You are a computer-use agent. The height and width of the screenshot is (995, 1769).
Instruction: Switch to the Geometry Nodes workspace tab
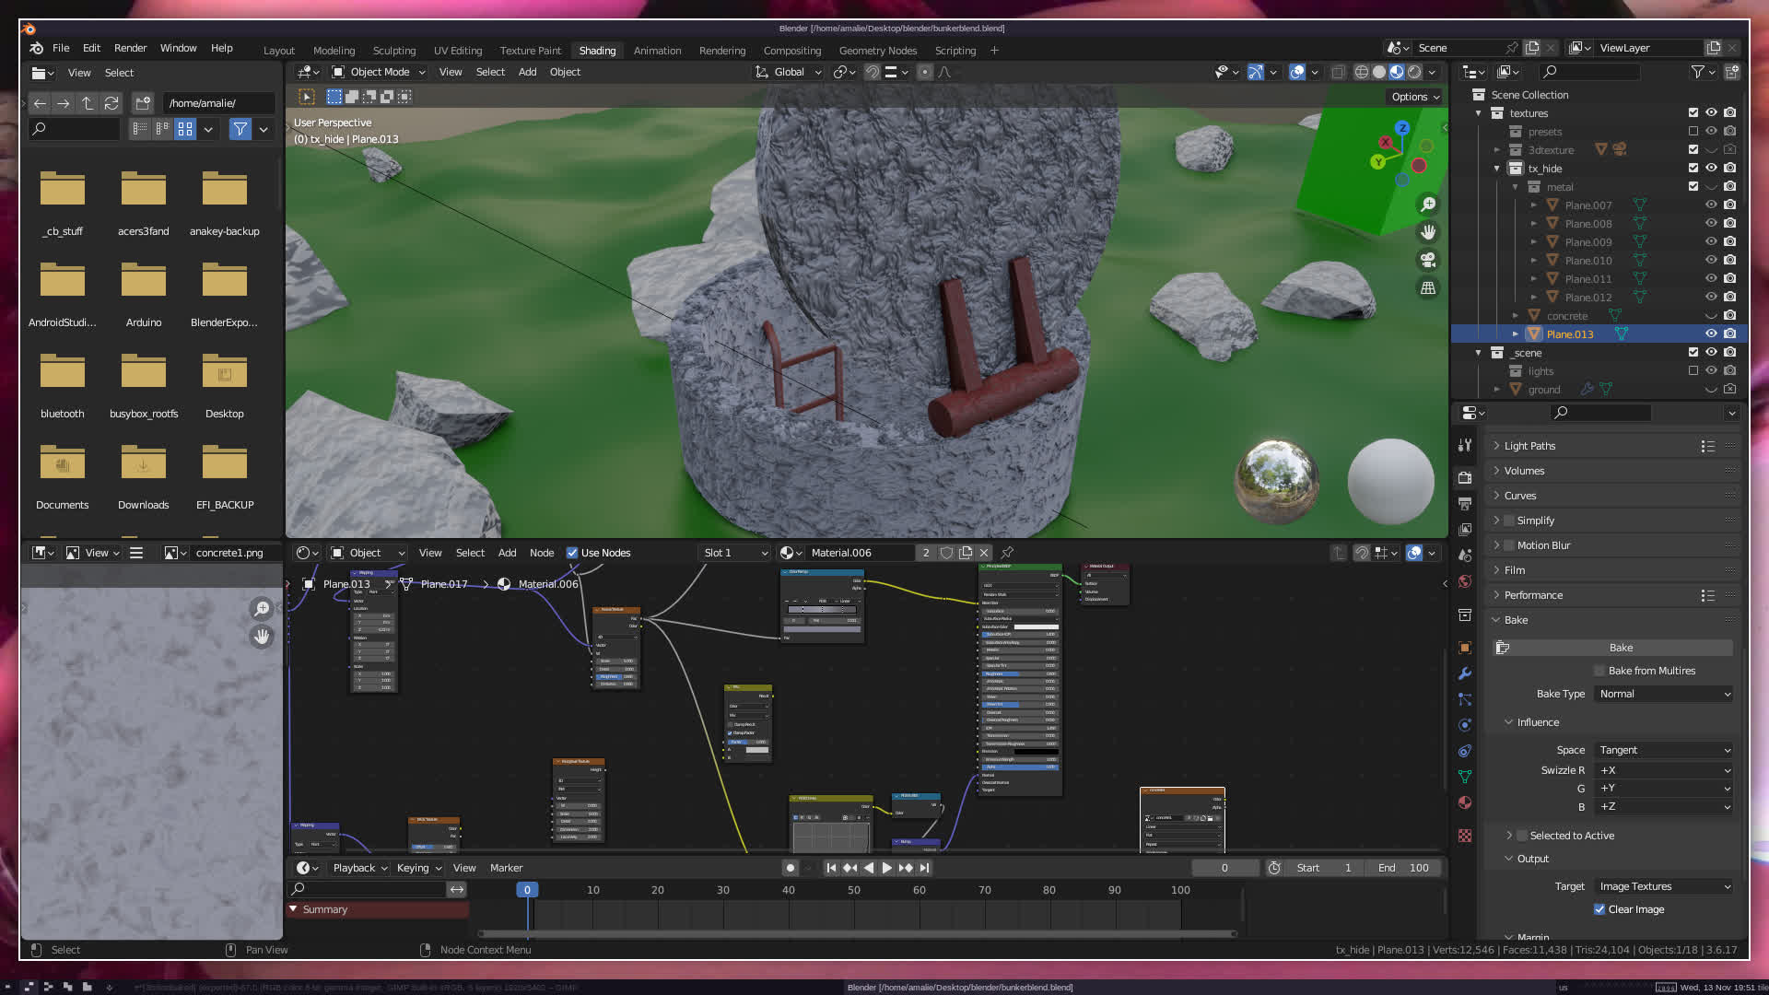click(877, 51)
